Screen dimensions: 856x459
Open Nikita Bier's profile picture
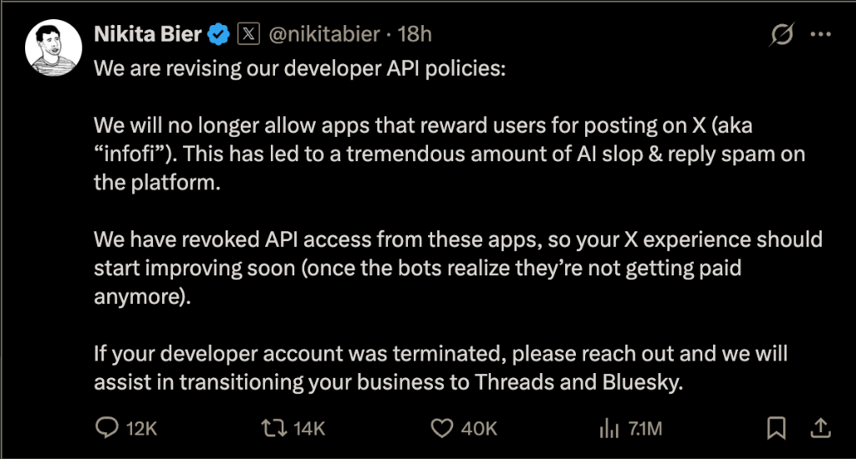[x=53, y=47]
